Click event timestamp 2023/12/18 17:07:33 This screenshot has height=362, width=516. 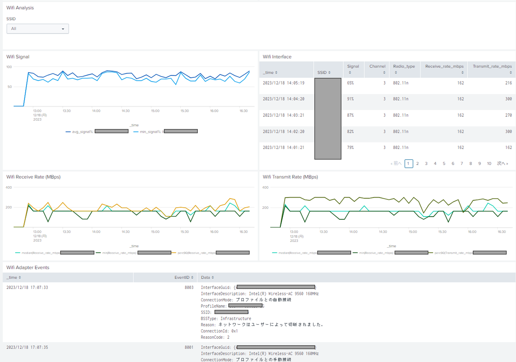27,287
